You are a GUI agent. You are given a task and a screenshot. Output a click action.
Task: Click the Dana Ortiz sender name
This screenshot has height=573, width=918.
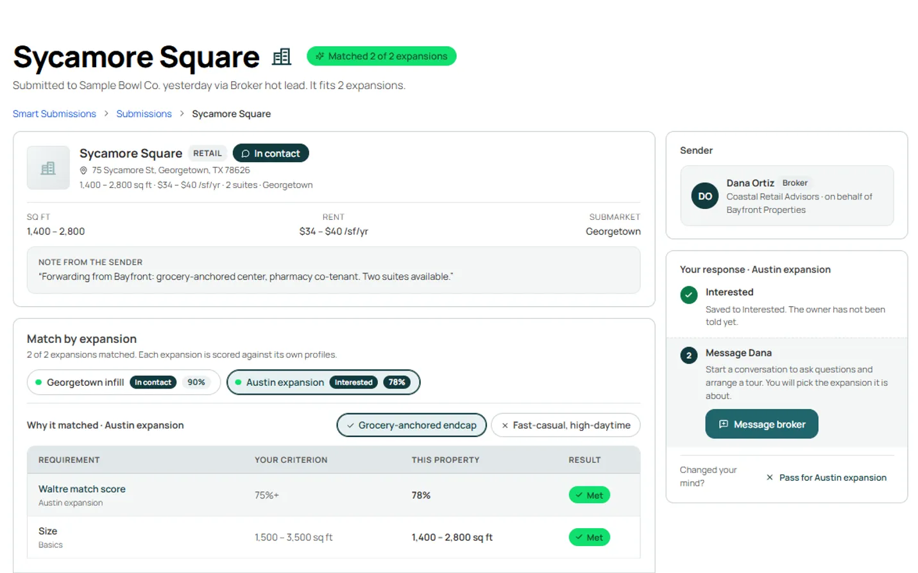pos(750,183)
